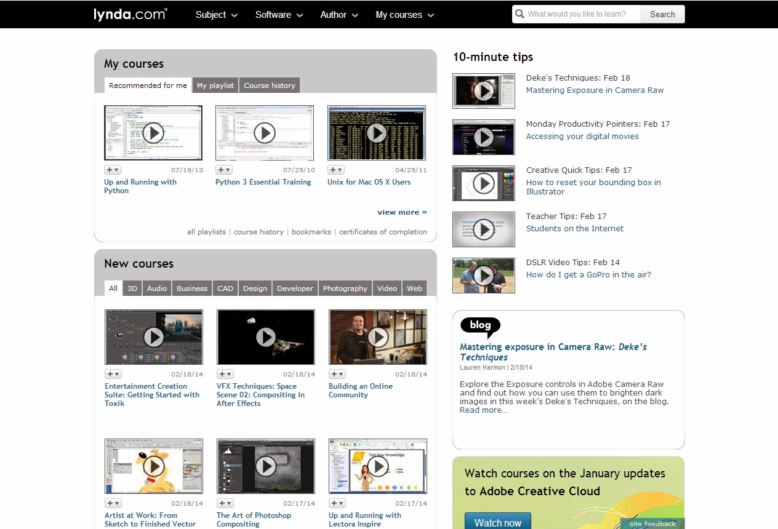Select the All new courses tab
Image resolution: width=778 pixels, height=529 pixels.
tap(113, 288)
